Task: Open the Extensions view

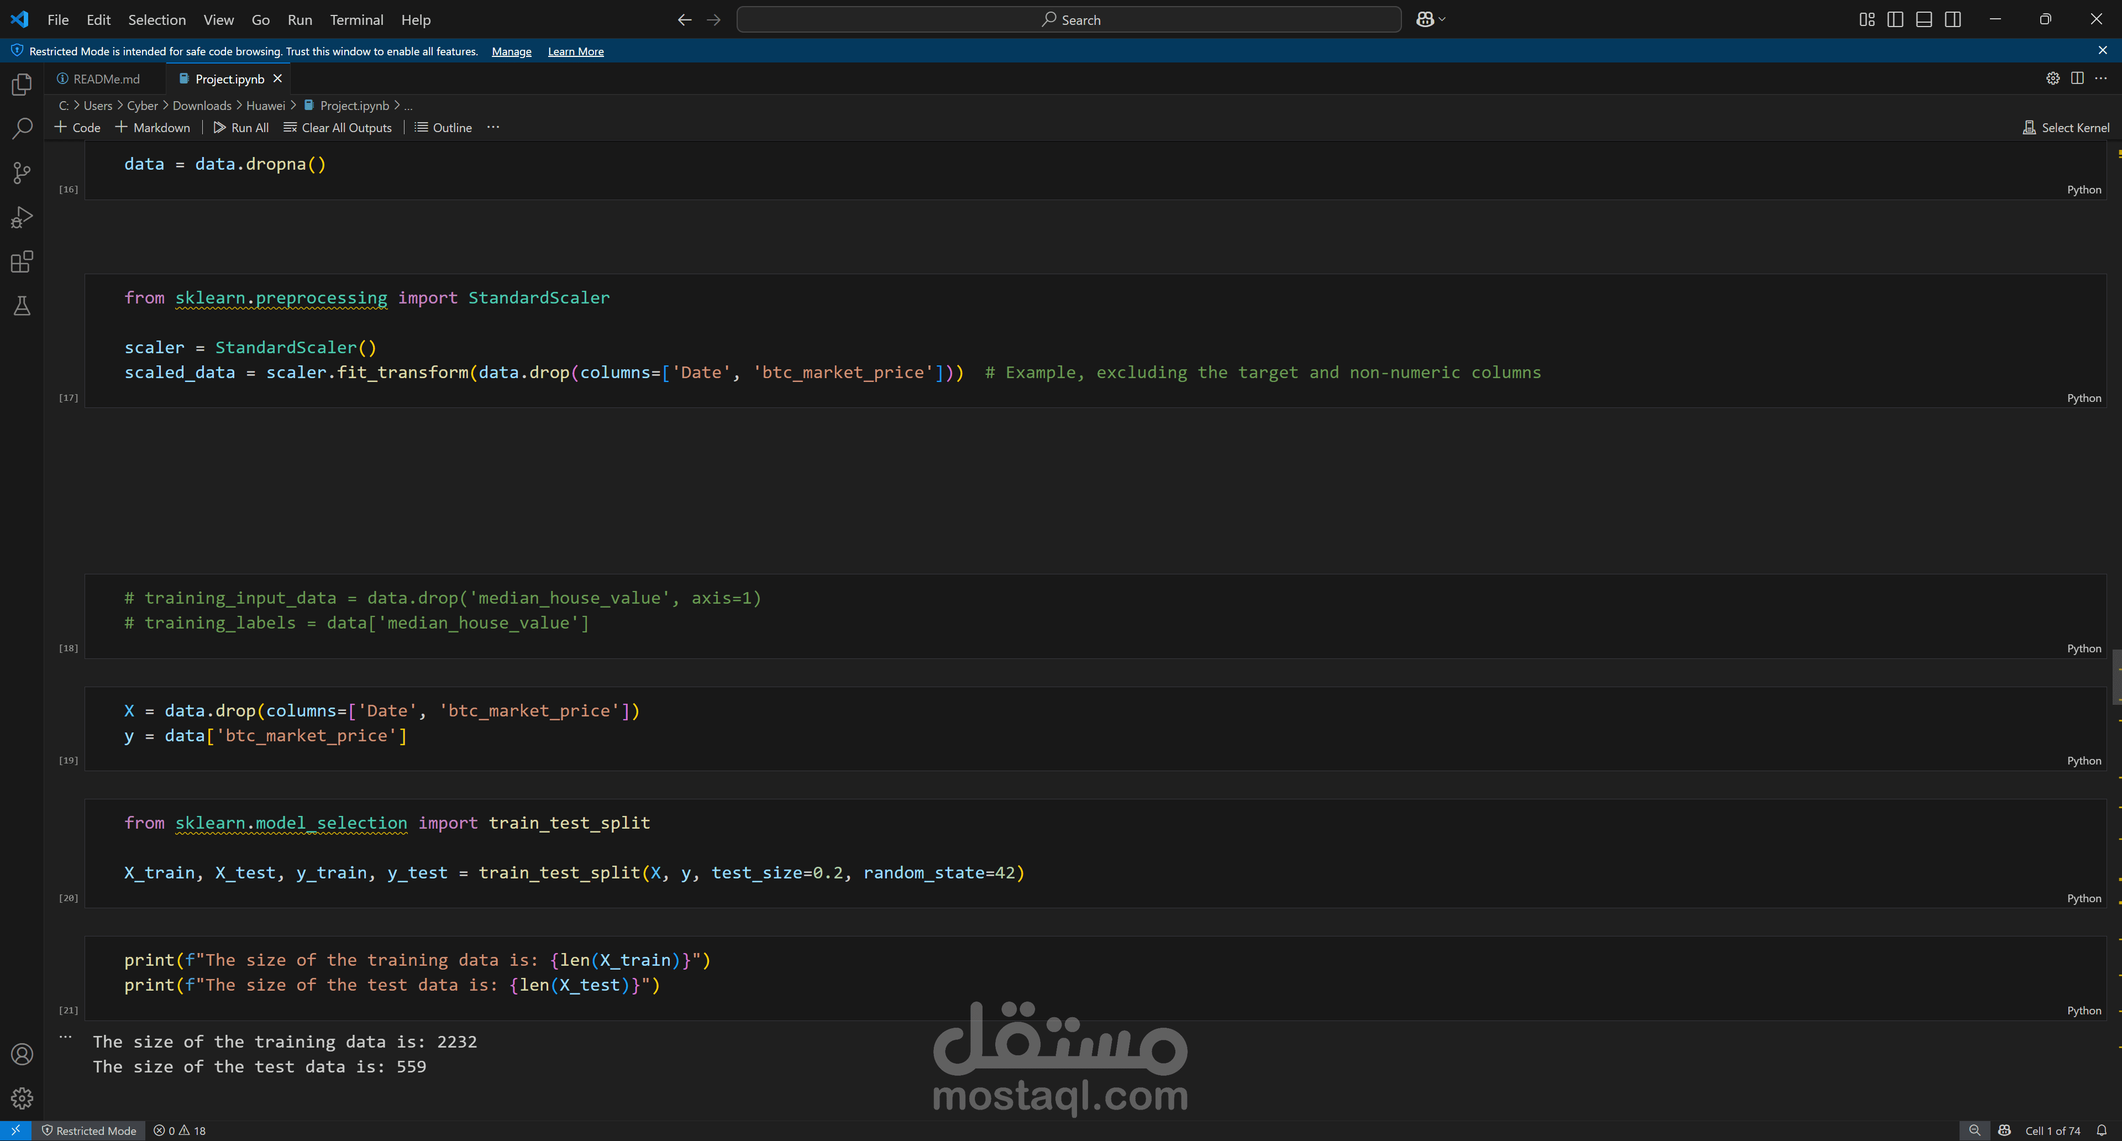Action: [22, 262]
